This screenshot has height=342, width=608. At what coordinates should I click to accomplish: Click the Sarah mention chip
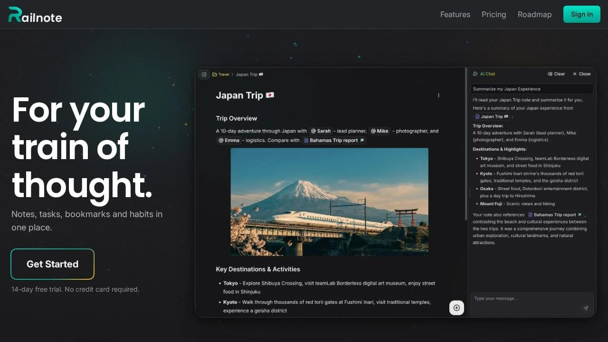(x=320, y=131)
